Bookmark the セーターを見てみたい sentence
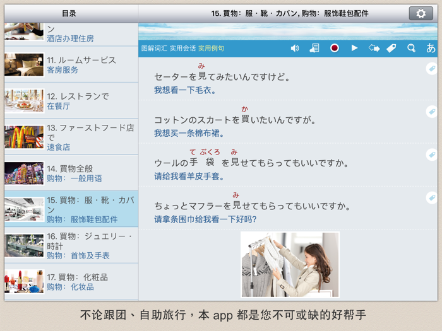 click(x=431, y=69)
